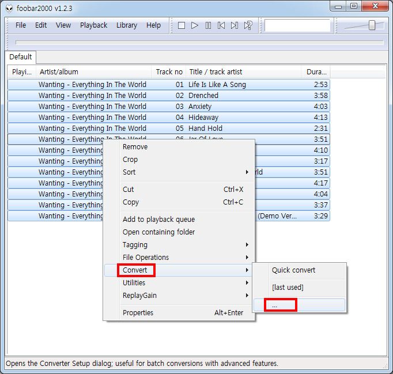Click the 3:37 duration row

click(292, 205)
